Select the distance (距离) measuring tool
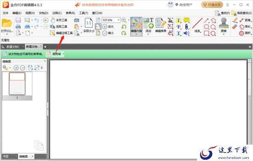This screenshot has width=253, height=161. pyautogui.click(x=245, y=20)
